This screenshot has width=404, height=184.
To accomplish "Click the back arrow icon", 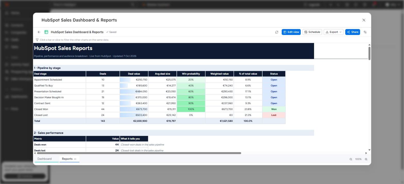I will pos(39,32).
